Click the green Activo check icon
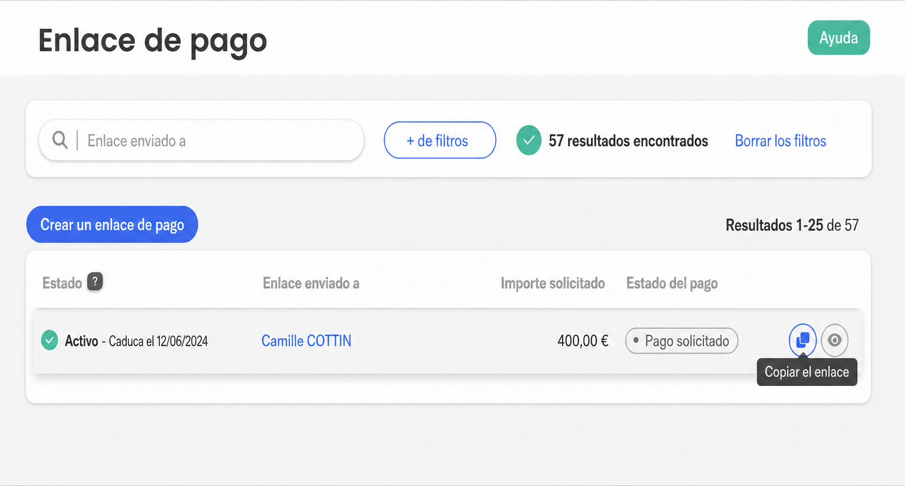Viewport: 905px width, 486px height. coord(49,340)
